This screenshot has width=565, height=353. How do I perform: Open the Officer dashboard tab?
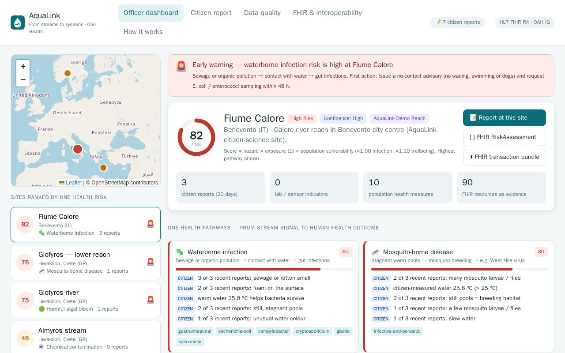pos(151,13)
